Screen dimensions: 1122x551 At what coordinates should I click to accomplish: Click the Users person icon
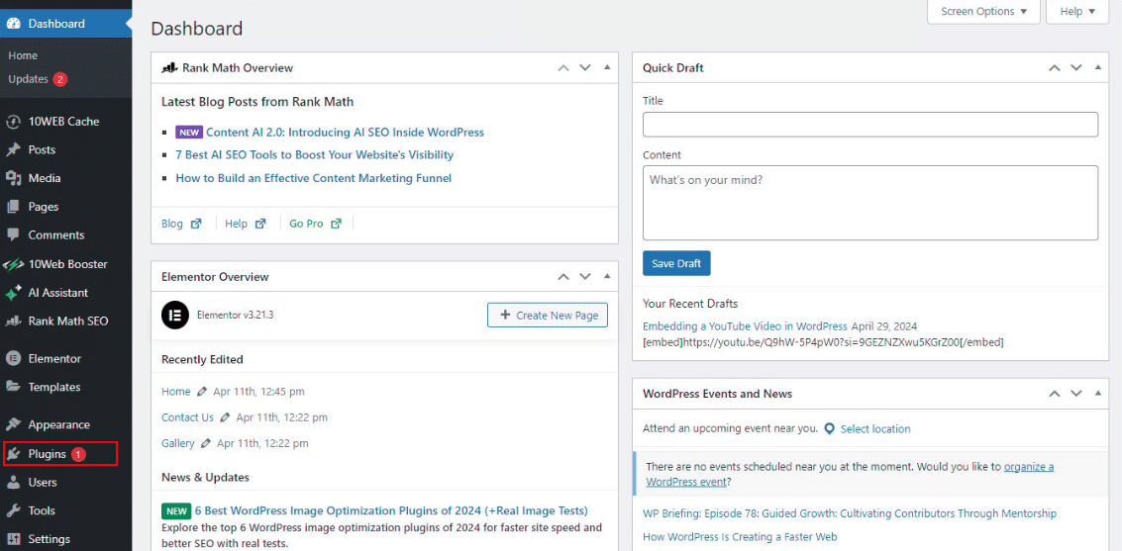(13, 483)
